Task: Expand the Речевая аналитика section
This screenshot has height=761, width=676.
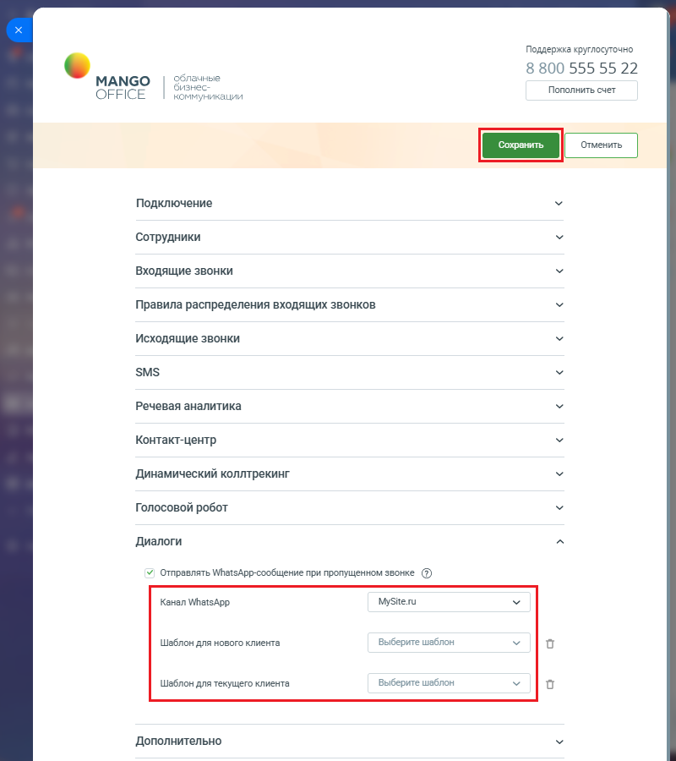Action: (349, 406)
